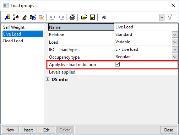Click the Occupancy type label

point(64,57)
